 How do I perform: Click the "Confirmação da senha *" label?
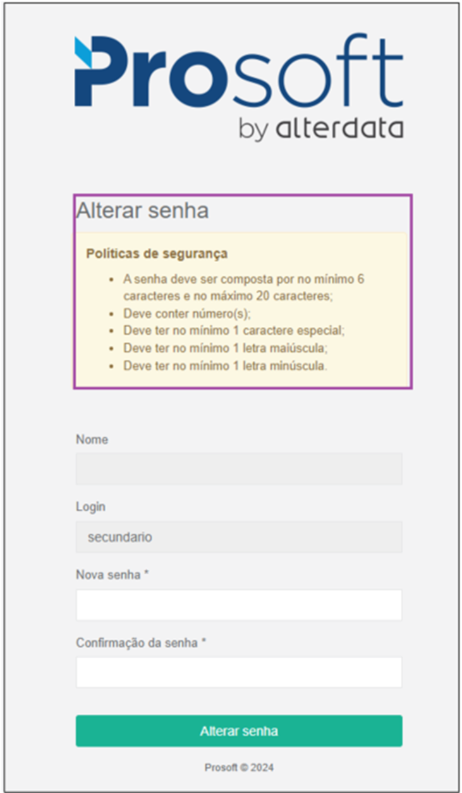tap(142, 643)
